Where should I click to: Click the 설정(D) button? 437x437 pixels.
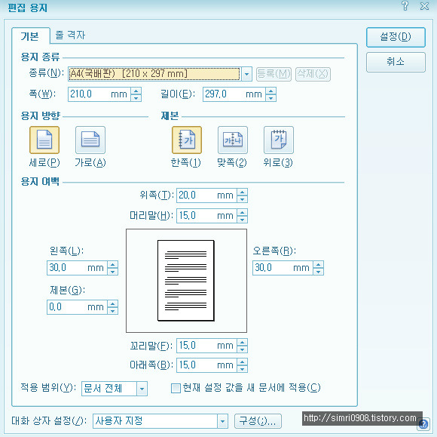point(396,37)
